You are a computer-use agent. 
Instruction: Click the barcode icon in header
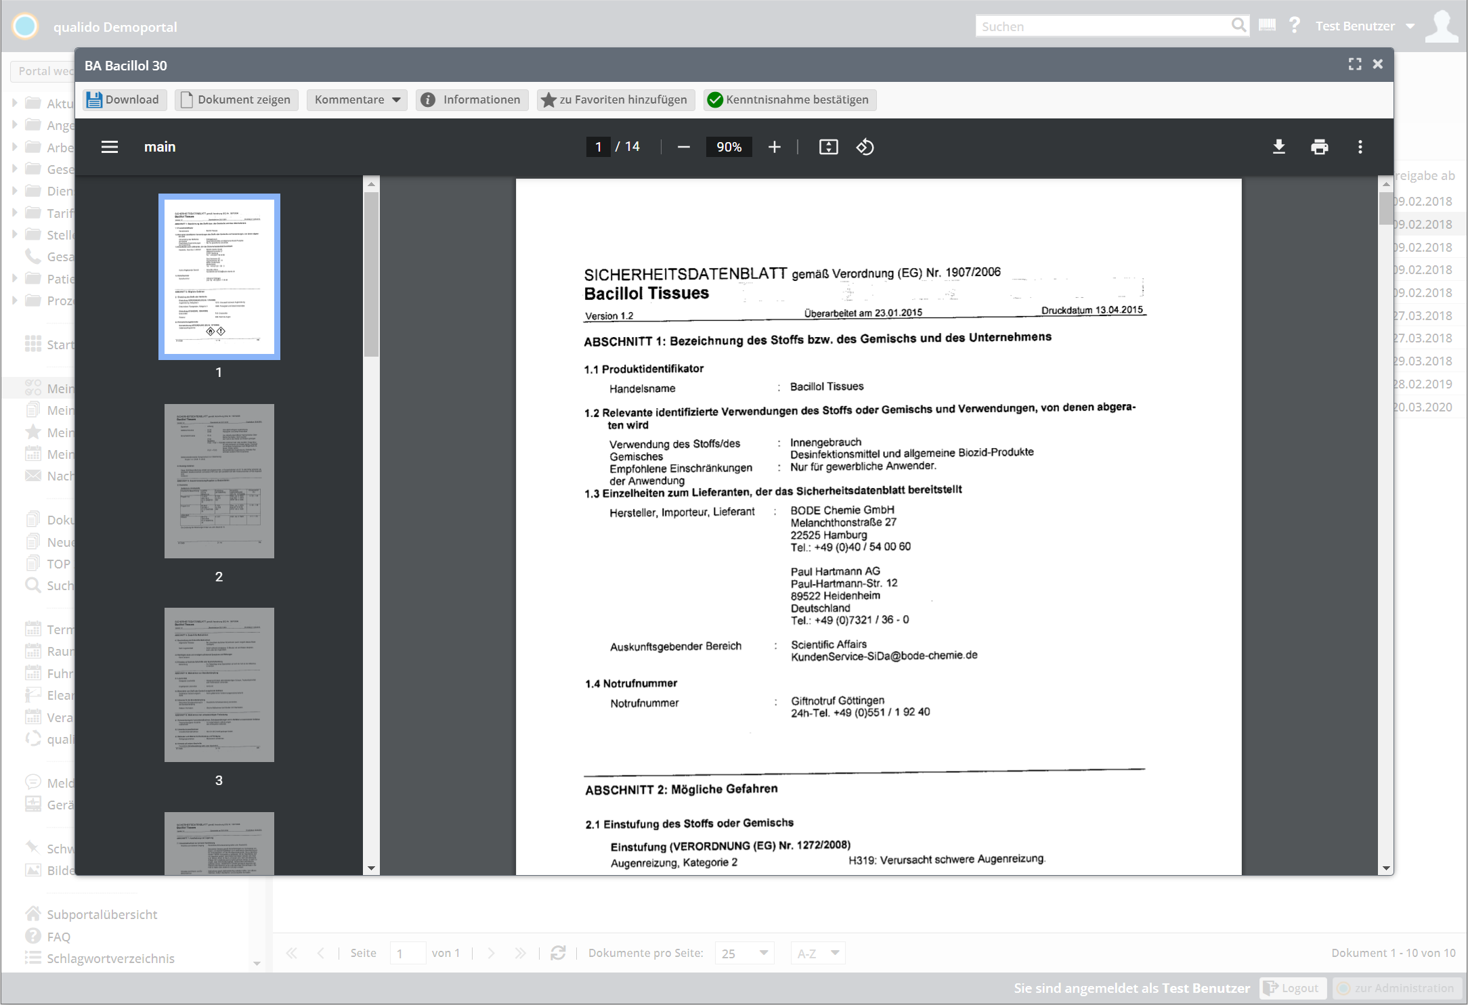coord(1267,26)
